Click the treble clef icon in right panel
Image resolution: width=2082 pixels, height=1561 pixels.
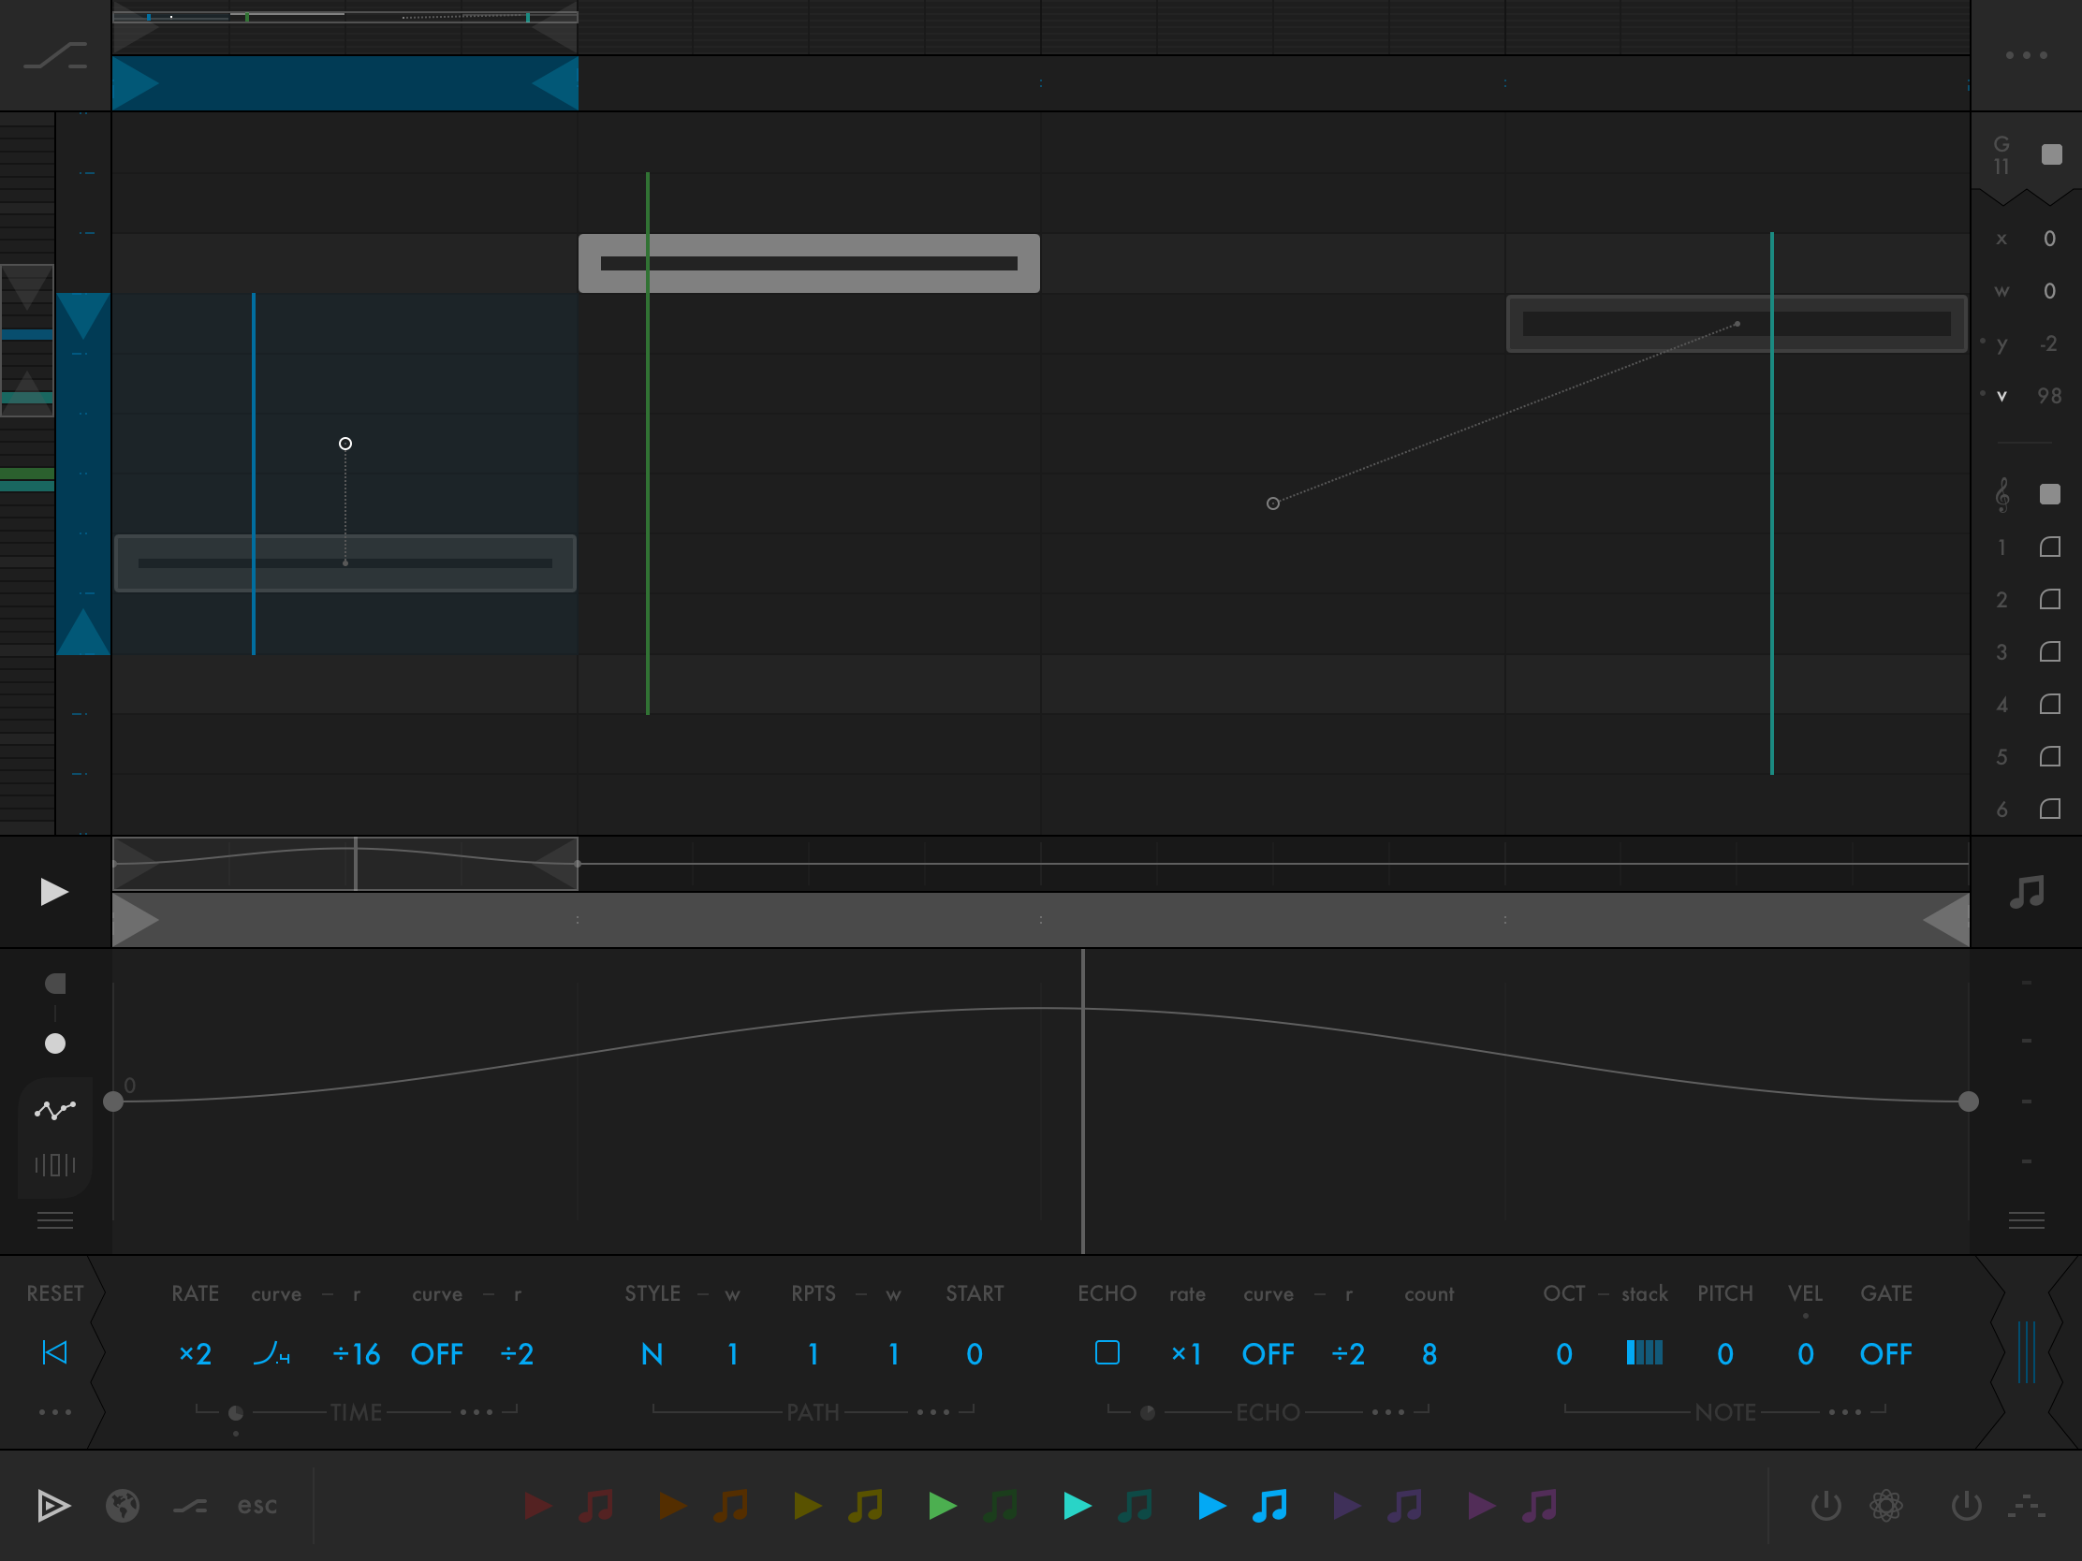click(2001, 495)
